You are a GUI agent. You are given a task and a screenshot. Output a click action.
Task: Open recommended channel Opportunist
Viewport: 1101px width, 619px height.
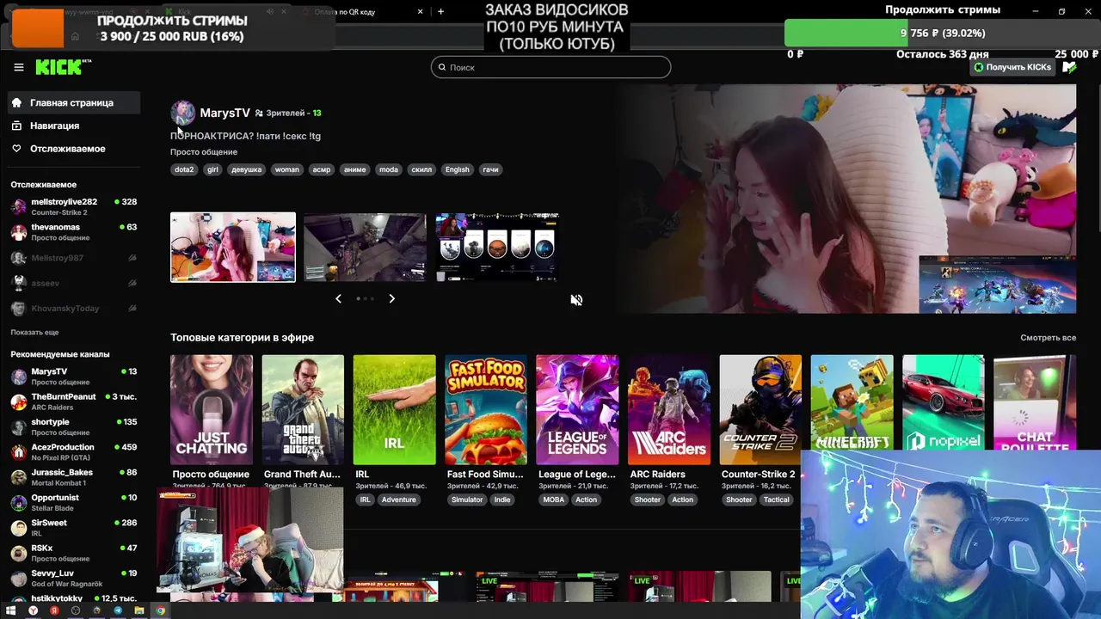[74, 502]
